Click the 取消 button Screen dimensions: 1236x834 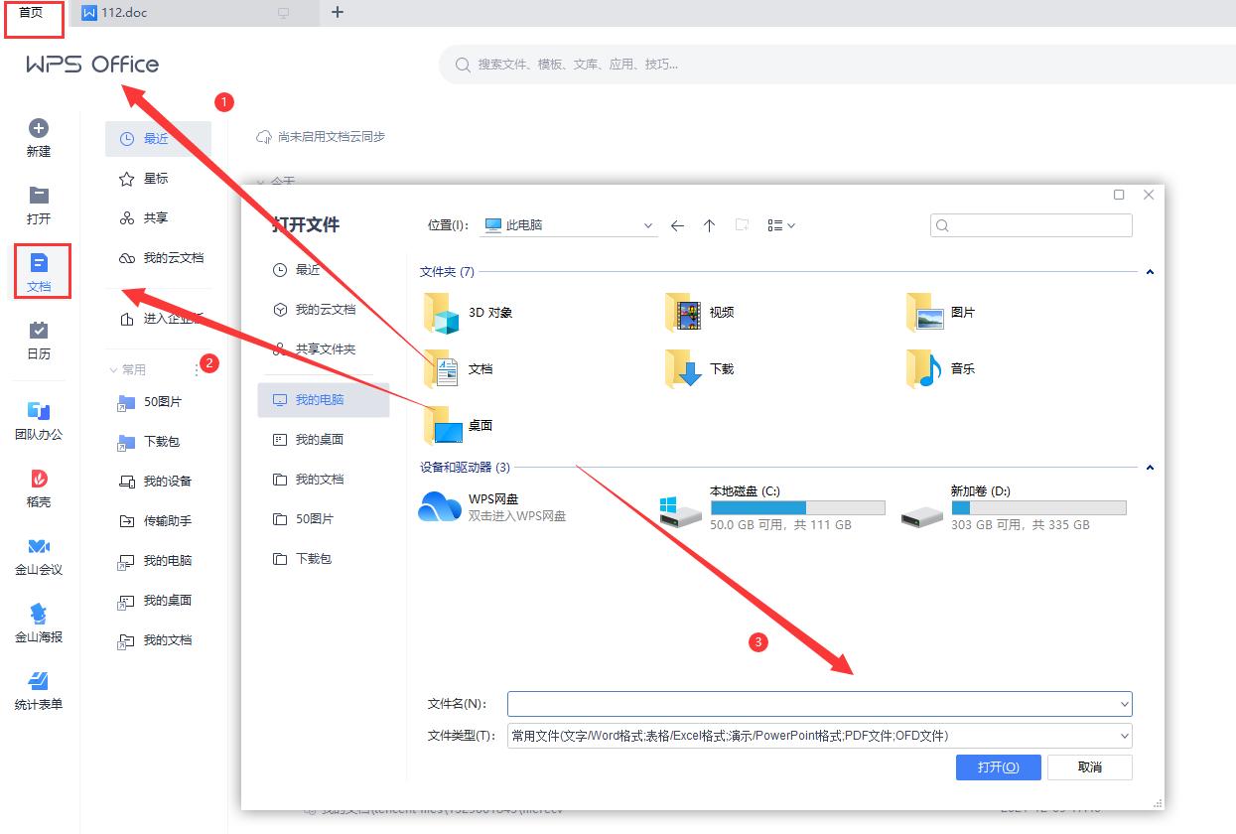point(1089,767)
